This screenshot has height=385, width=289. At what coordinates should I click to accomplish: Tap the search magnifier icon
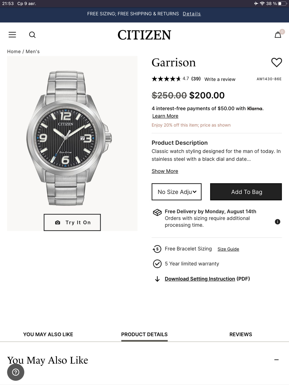tap(32, 35)
